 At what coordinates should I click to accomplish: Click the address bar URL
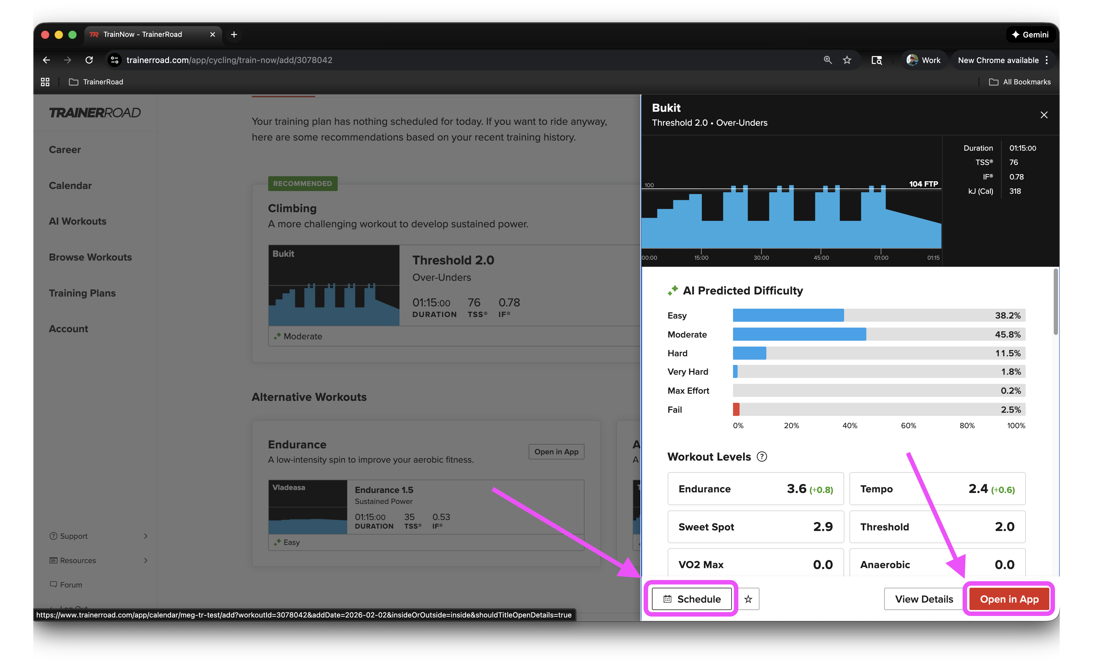[x=229, y=60]
